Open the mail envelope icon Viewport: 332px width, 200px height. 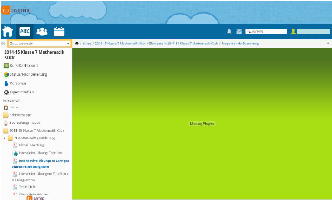[x=238, y=32]
